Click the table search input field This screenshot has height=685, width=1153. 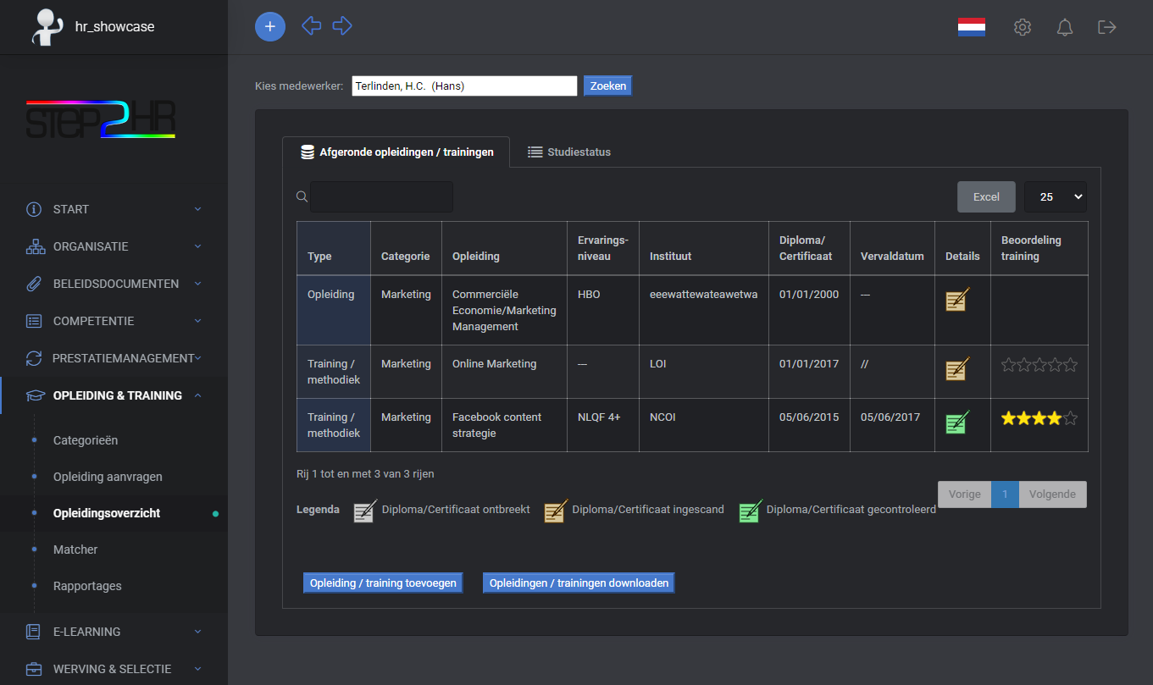380,196
